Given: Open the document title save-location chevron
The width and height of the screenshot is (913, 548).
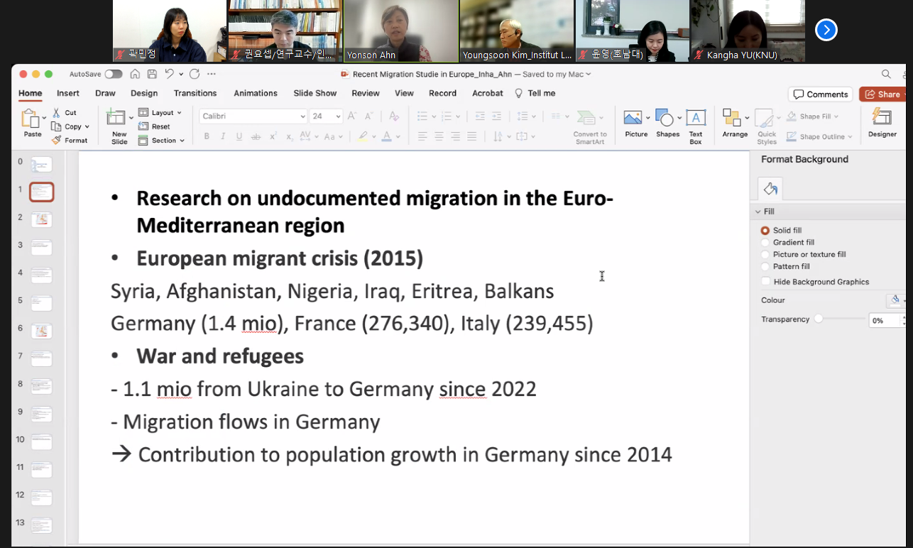Looking at the screenshot, I should pos(589,74).
